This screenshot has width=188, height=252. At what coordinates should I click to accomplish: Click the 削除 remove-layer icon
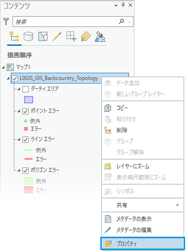[108, 130]
